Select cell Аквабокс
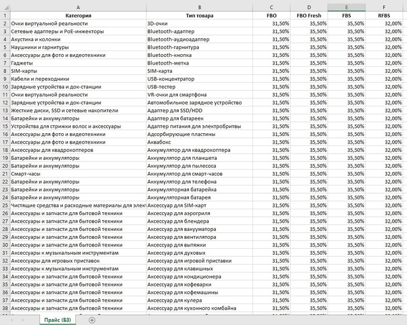Image resolution: width=407 pixels, height=325 pixels. pyautogui.click(x=199, y=142)
